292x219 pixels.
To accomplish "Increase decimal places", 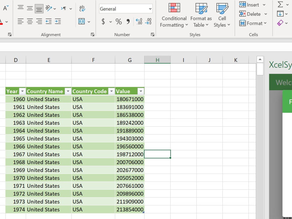I will (139, 21).
